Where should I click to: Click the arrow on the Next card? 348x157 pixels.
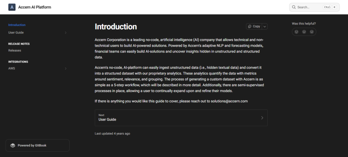262,118
